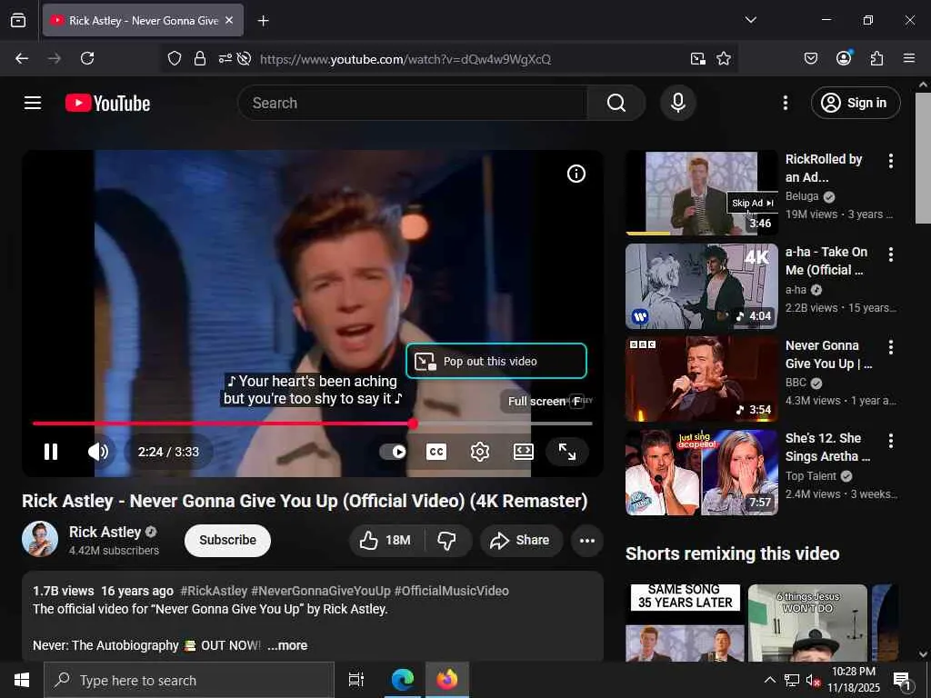
Task: Open more actions menu beside Share
Action: tap(587, 540)
